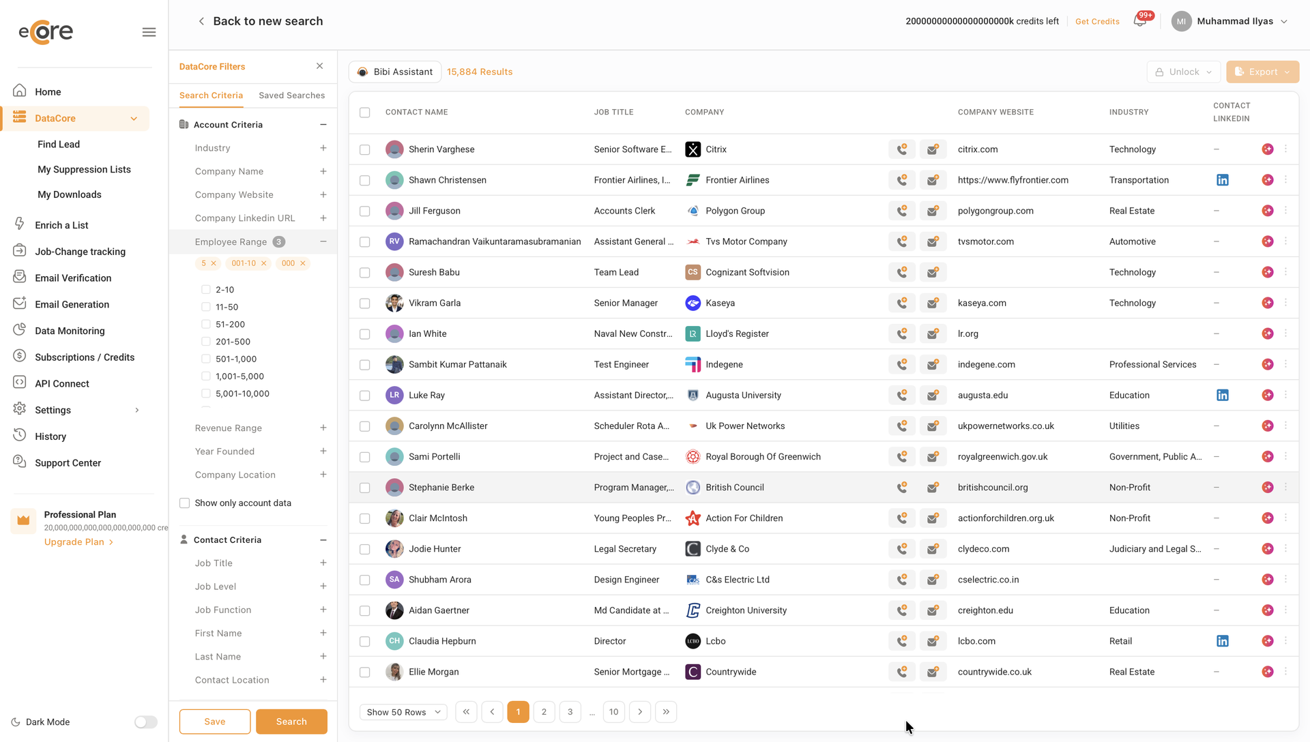Reveal email for Vikram Garla
1310x742 pixels.
933,303
